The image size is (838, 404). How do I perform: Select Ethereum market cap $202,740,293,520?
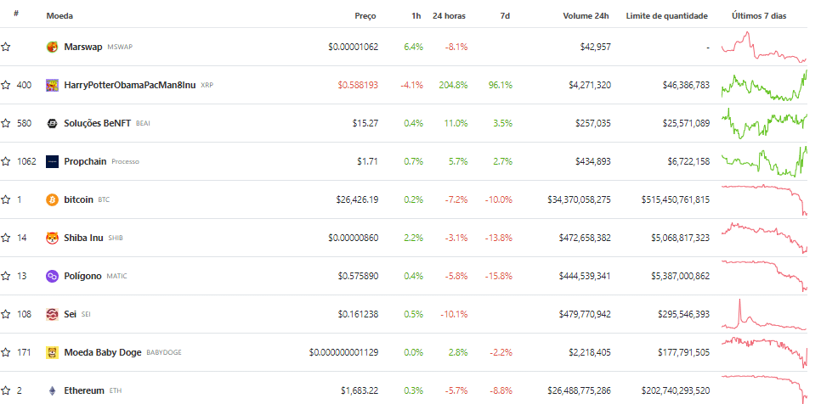pos(676,390)
